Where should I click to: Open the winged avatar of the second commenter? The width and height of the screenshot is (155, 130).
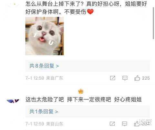coord(13,101)
